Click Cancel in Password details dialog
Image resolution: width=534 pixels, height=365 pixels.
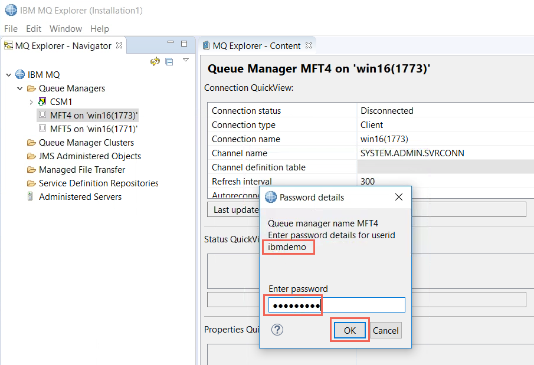(385, 330)
